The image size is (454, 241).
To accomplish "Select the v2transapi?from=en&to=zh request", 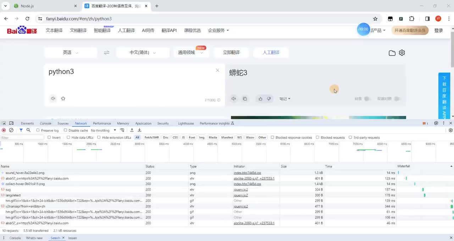I will pyautogui.click(x=25, y=206).
